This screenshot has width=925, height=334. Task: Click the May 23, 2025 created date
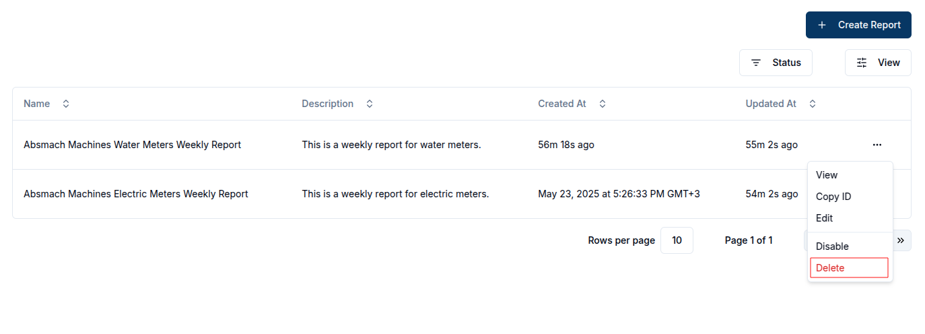[619, 194]
